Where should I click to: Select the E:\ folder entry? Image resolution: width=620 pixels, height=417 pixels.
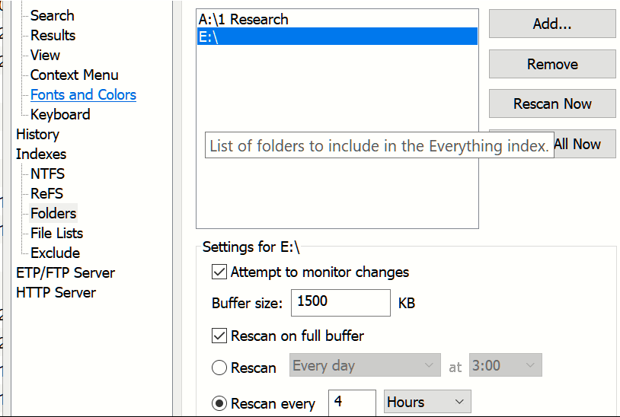337,37
